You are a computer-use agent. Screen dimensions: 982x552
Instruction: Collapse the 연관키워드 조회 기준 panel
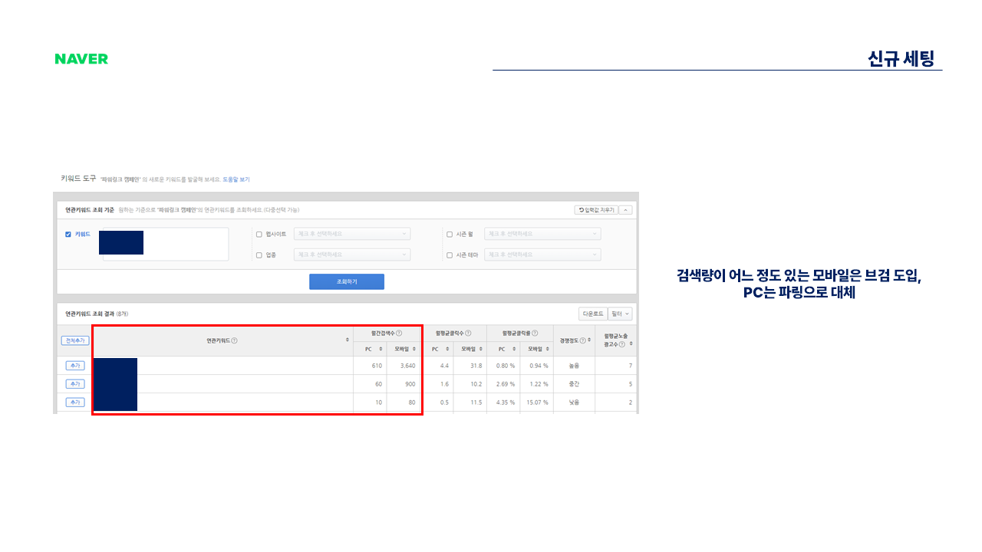click(x=626, y=210)
